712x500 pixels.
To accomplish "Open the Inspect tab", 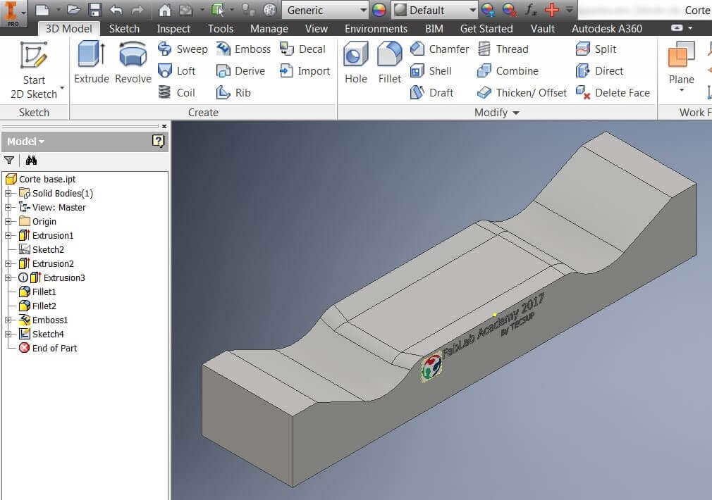I will [173, 29].
